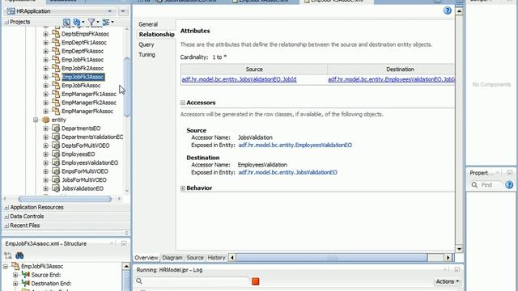Click the minimize icon of the Structure panel

coord(124,243)
